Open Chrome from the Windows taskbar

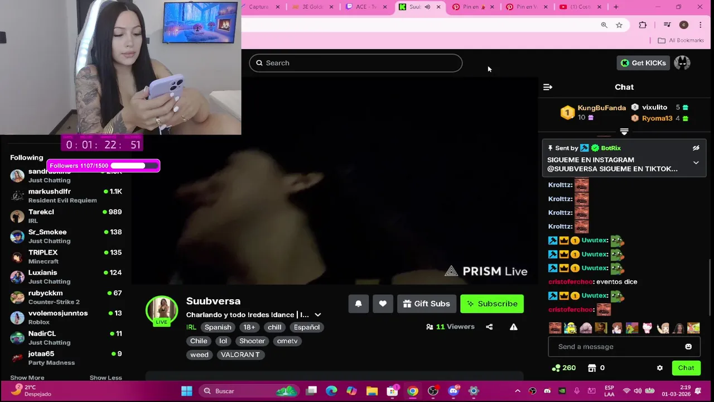coord(413,391)
